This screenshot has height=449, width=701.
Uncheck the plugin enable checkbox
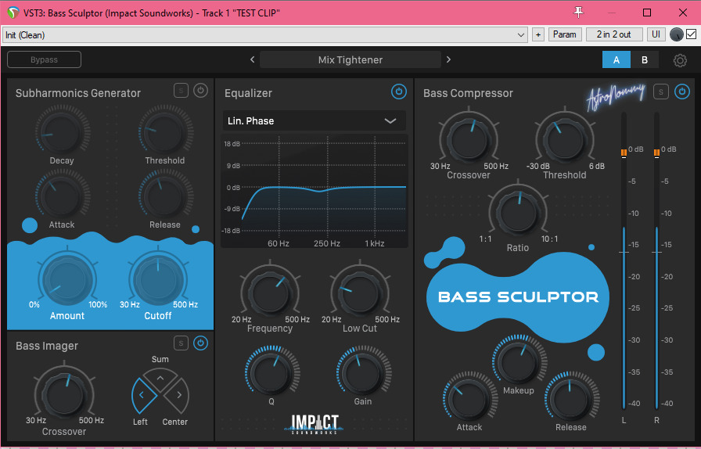point(691,34)
